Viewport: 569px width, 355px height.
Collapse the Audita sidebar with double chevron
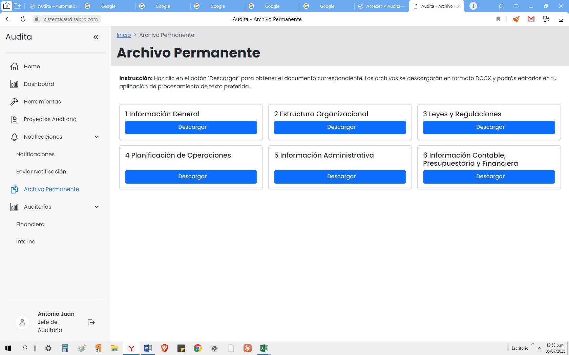[x=96, y=37]
